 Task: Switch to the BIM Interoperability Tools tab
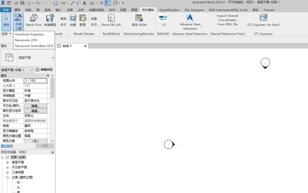tap(228, 10)
